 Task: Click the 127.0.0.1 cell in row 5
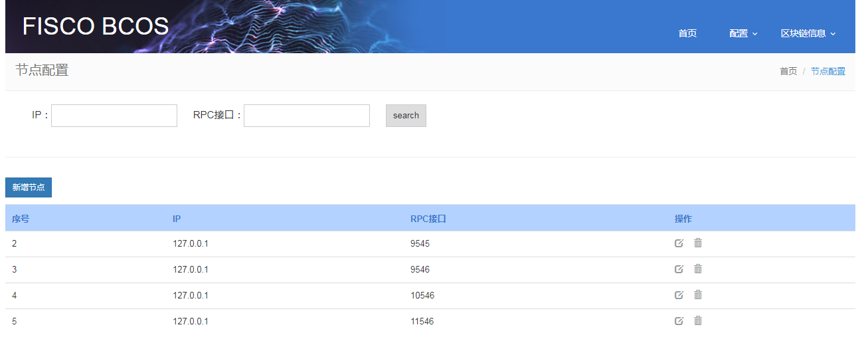[x=191, y=322]
